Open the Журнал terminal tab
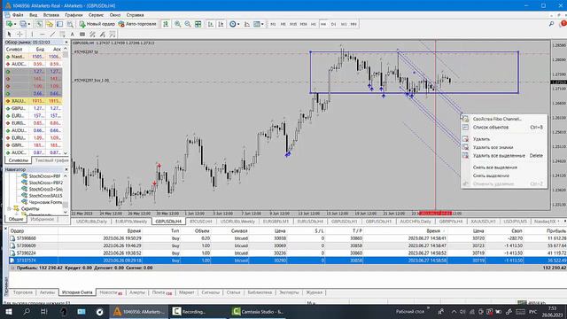The width and height of the screenshot is (567, 319). tap(314, 292)
